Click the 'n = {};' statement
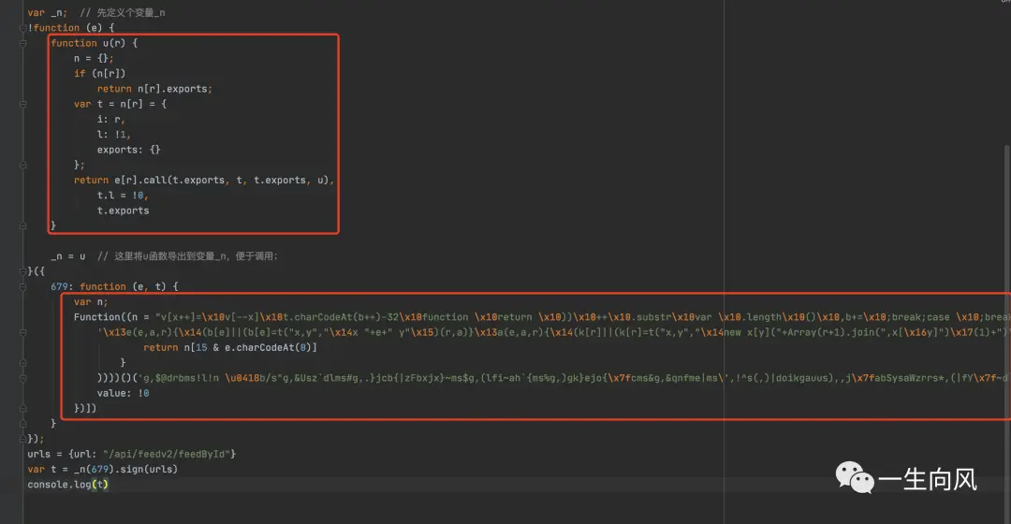Screen dimensions: 1011x524 pos(94,58)
